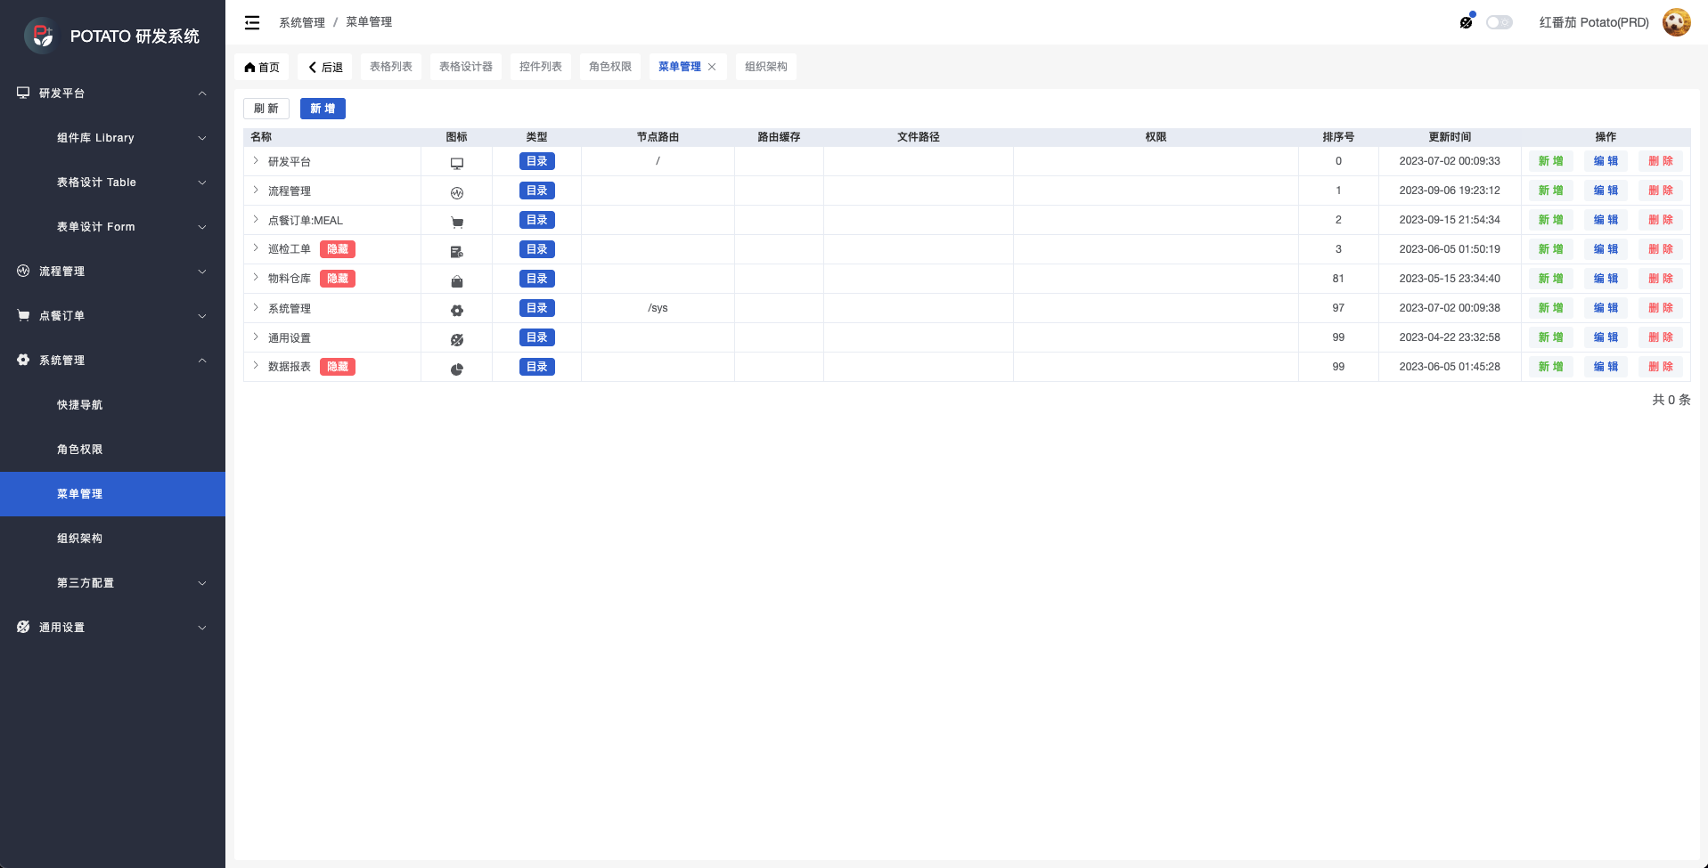Click the gear icon in 系统管理 table row
The height and width of the screenshot is (868, 1708).
[457, 310]
